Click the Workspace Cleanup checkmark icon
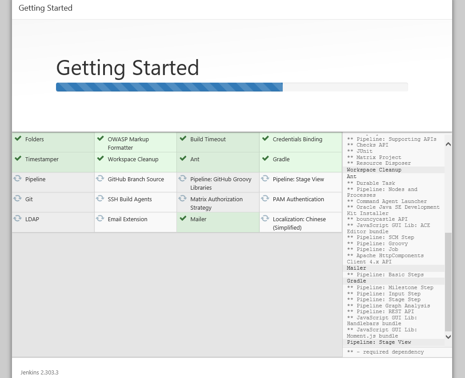This screenshot has width=465, height=378. [100, 158]
